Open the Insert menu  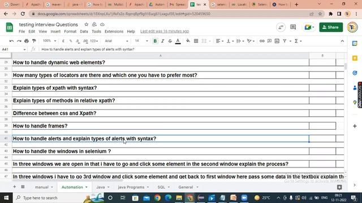[x=55, y=32]
